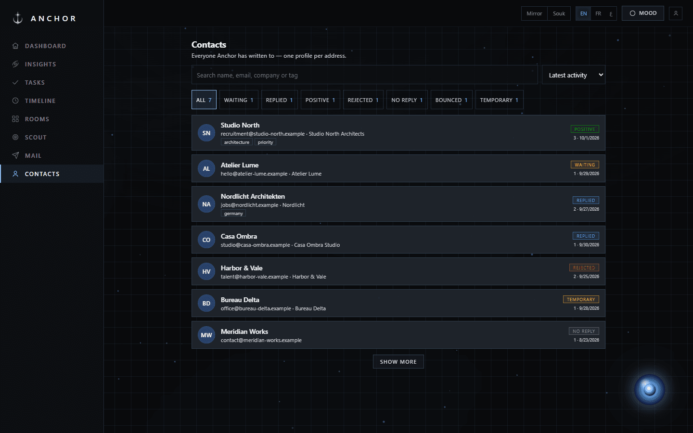The height and width of the screenshot is (433, 693).
Task: Click the Show More button
Action: (398, 362)
